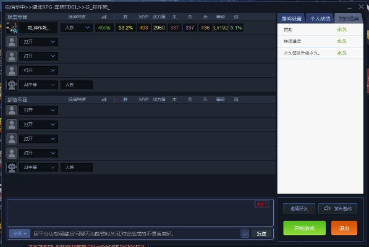Screen dimensions: 369x247
Task: Click the second item row in 我的道具 list
Action: click(320, 41)
